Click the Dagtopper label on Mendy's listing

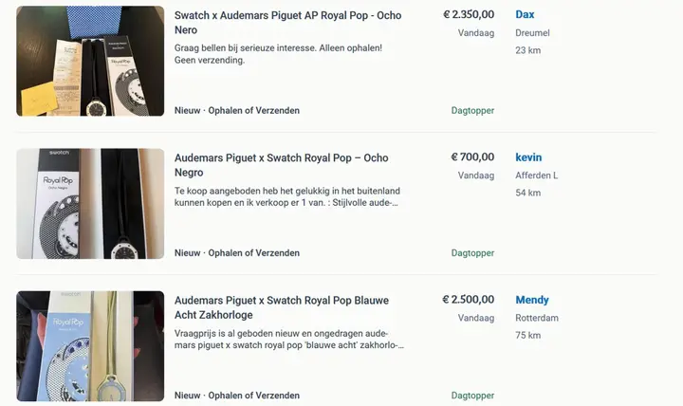(x=472, y=396)
